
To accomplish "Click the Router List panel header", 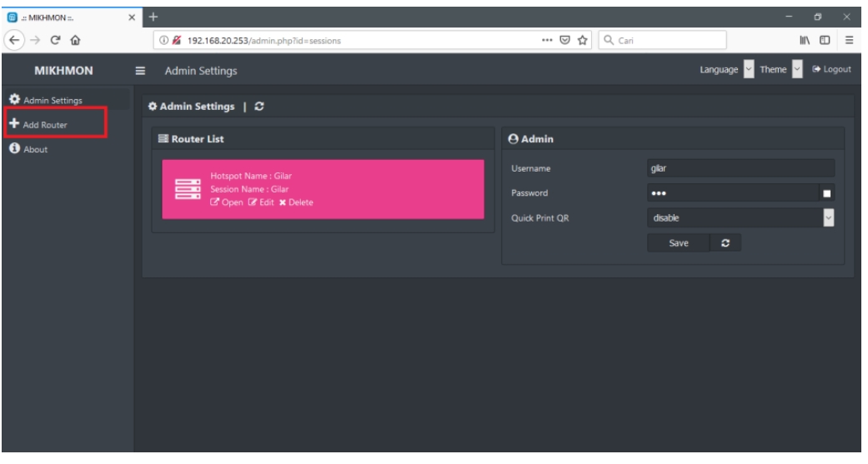I will click(324, 139).
